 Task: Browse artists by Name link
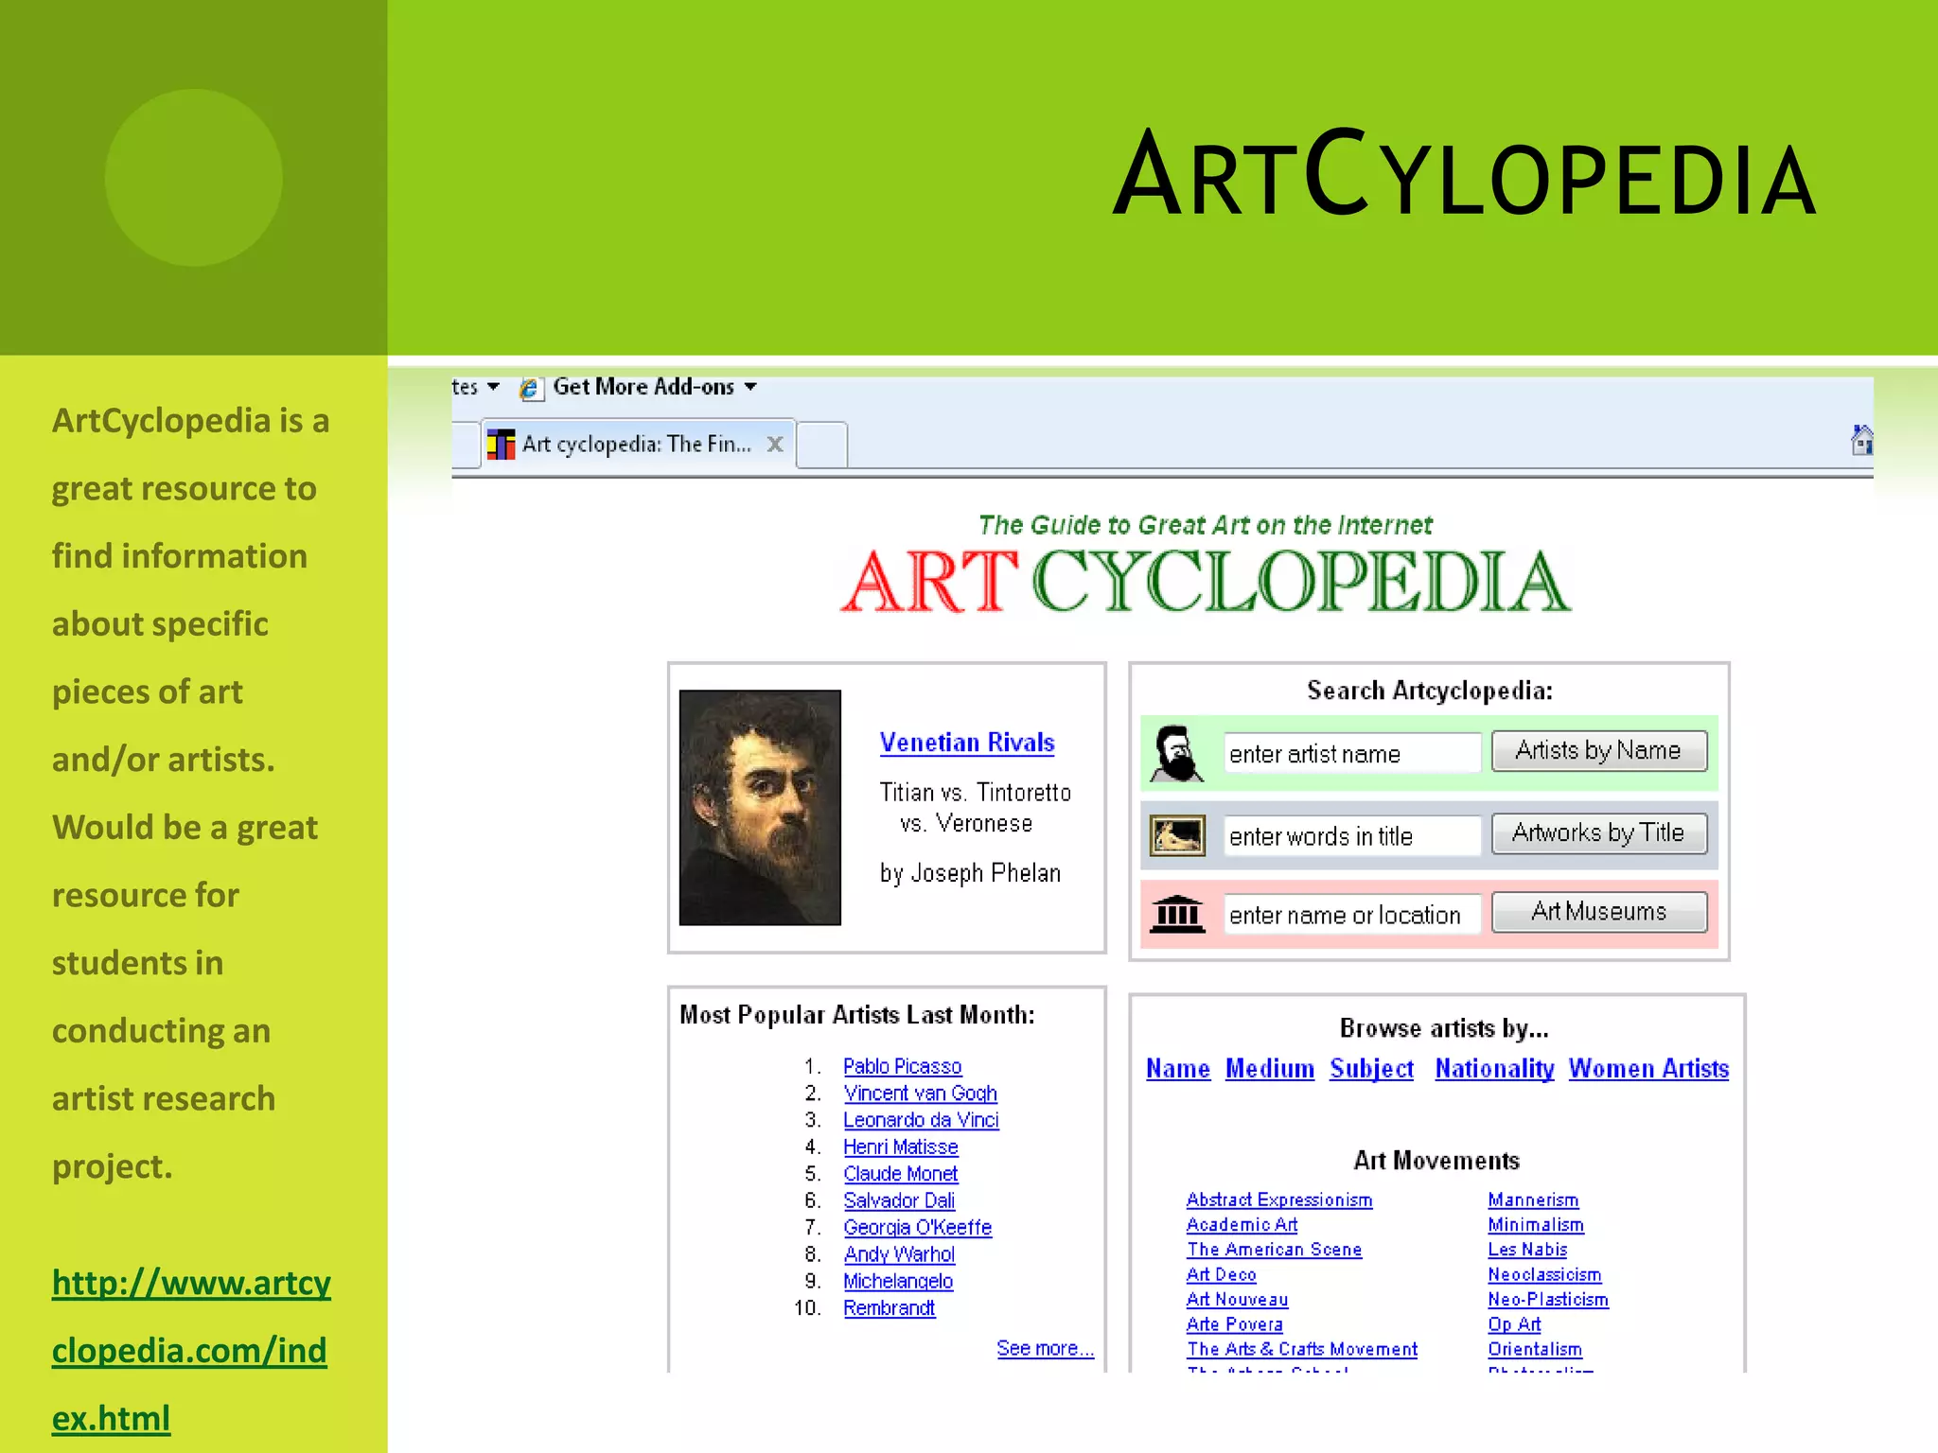[x=1178, y=1069]
